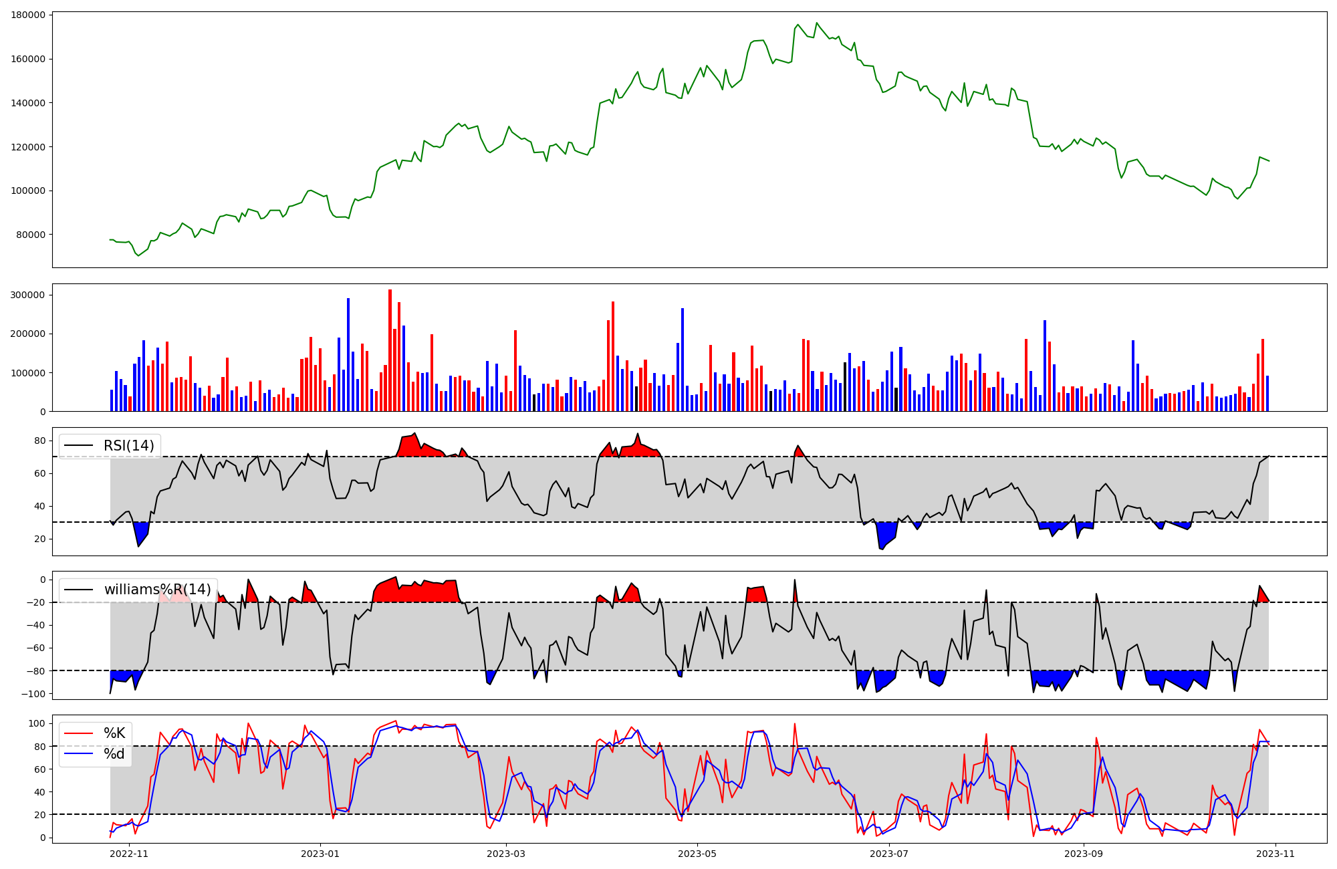Click the %d legend entry text
This screenshot has height=869, width=1337.
pyautogui.click(x=114, y=754)
